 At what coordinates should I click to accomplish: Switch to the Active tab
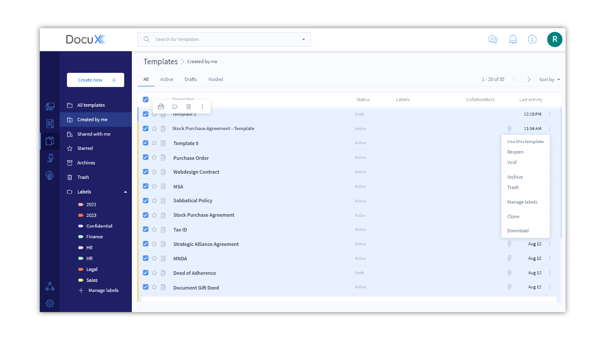(166, 79)
